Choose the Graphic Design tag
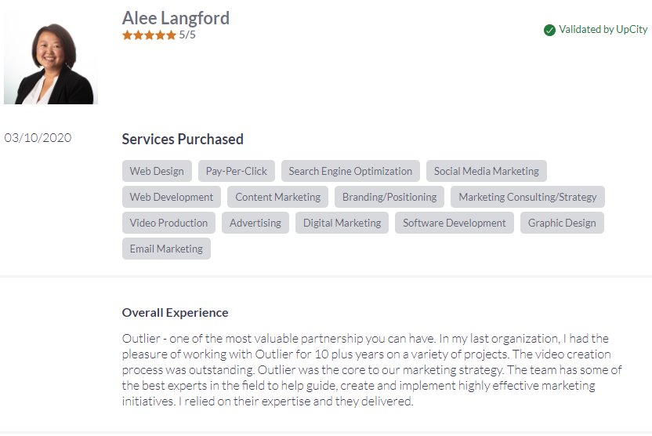652x436 pixels. click(562, 223)
